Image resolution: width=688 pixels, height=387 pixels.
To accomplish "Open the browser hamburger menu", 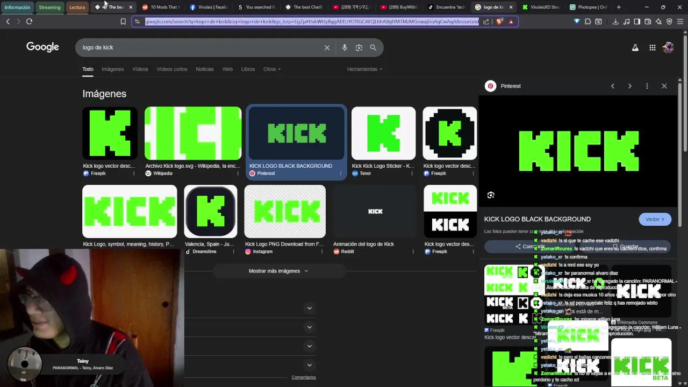I will 680,21.
